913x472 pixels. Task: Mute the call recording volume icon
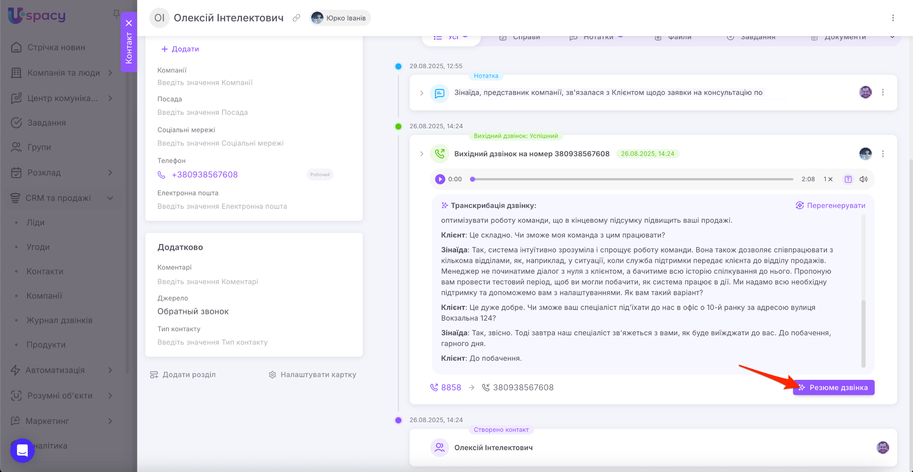tap(864, 179)
